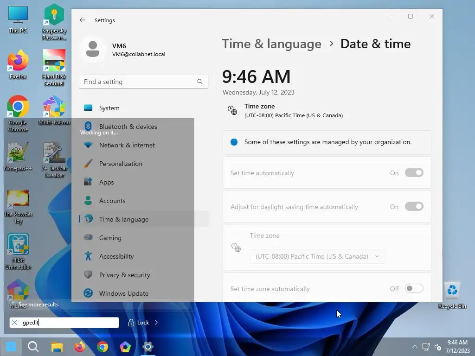Open 7+ Taskbar Tweaker shortcut
This screenshot has width=475, height=356.
click(x=54, y=160)
